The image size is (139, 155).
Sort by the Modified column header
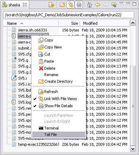(x=105, y=23)
